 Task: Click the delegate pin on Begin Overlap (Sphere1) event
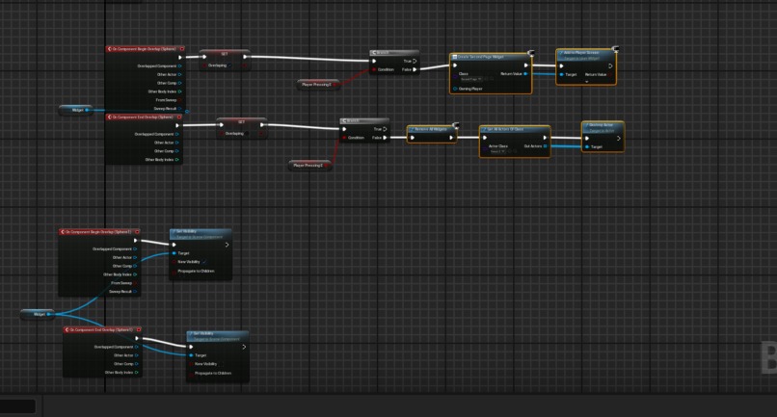(x=137, y=232)
